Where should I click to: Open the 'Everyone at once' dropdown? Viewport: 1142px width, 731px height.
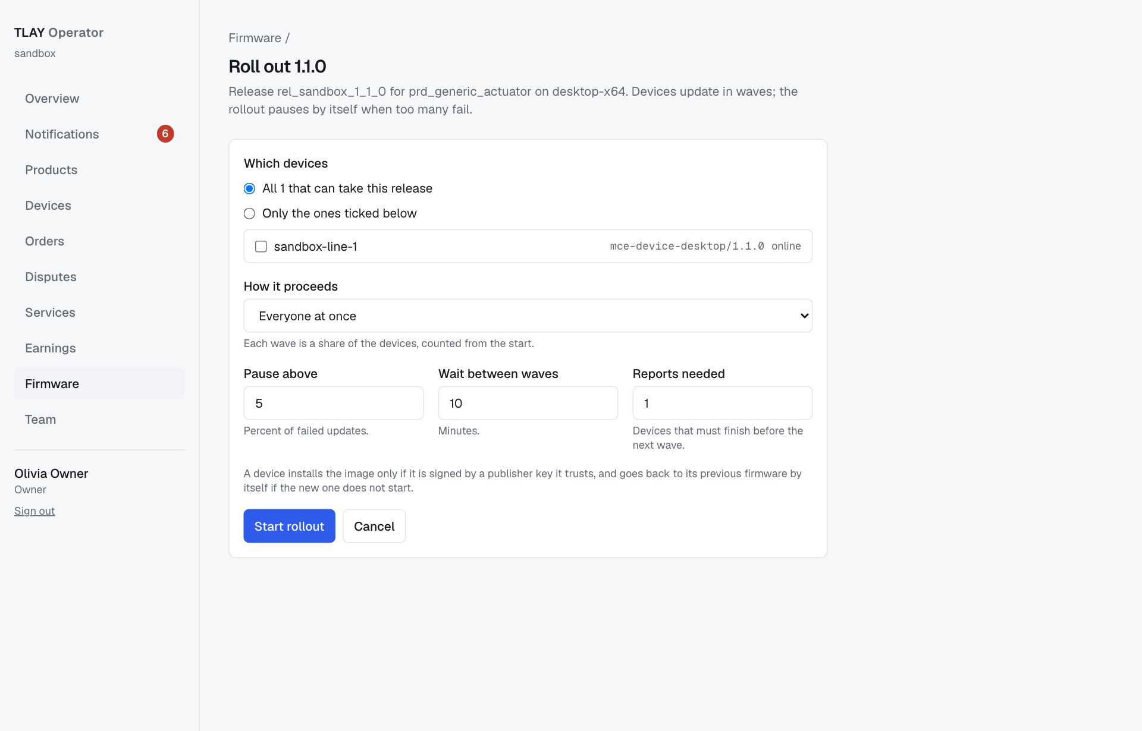point(528,316)
